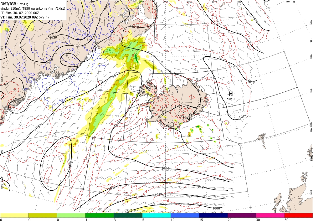Image resolution: width=313 pixels, height=222 pixels.
Task: Click the '1020' isobar label over Greenland
Action: point(53,37)
